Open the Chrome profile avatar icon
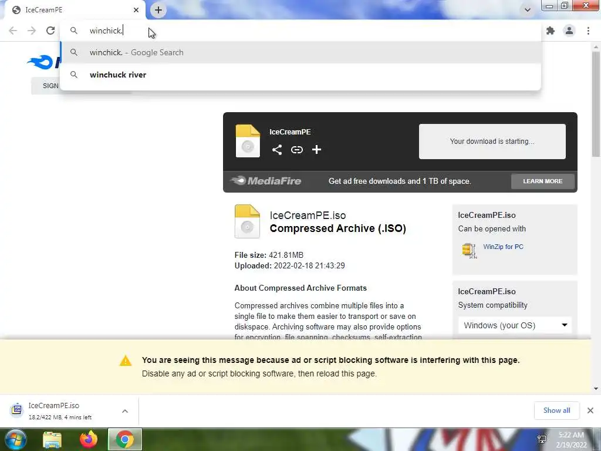Viewport: 601px width, 451px height. coord(569,31)
